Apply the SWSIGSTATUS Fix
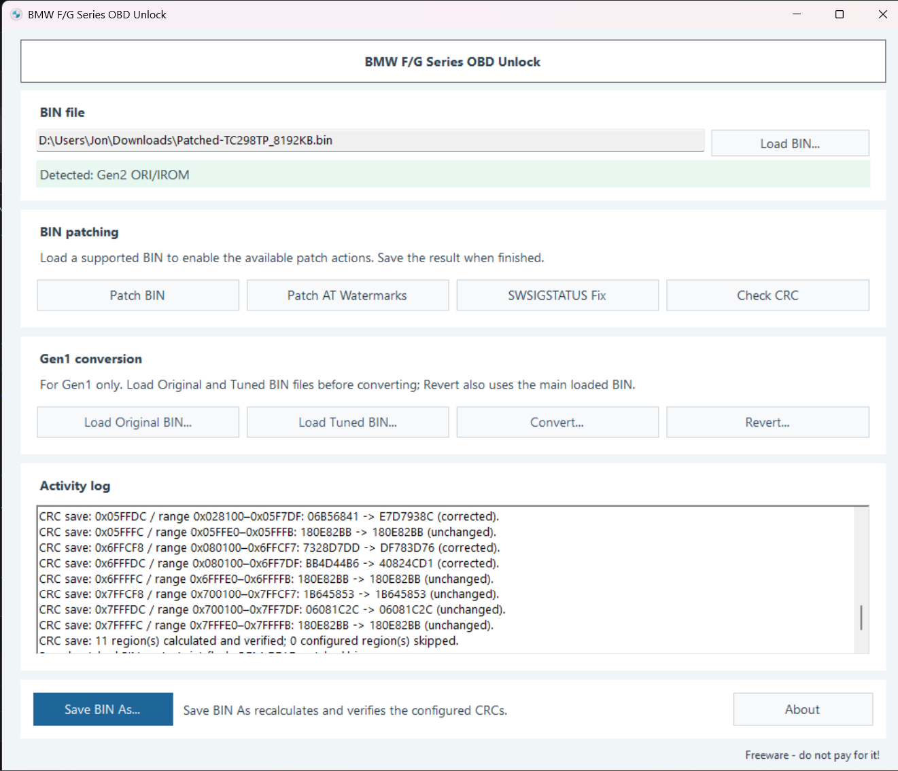This screenshot has height=771, width=898. click(557, 295)
